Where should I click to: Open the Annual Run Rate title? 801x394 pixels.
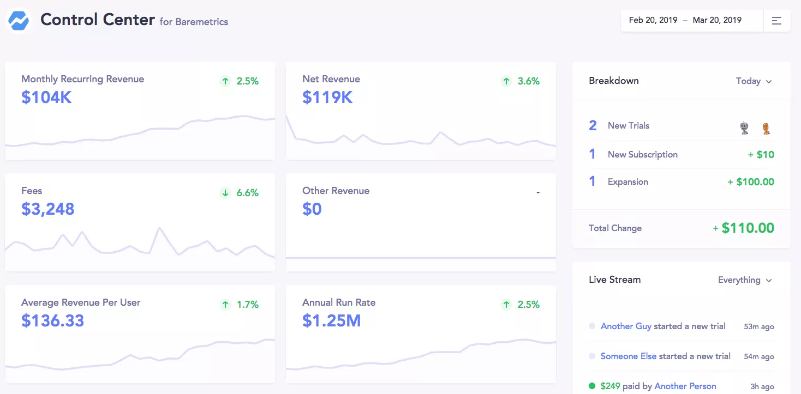click(339, 302)
